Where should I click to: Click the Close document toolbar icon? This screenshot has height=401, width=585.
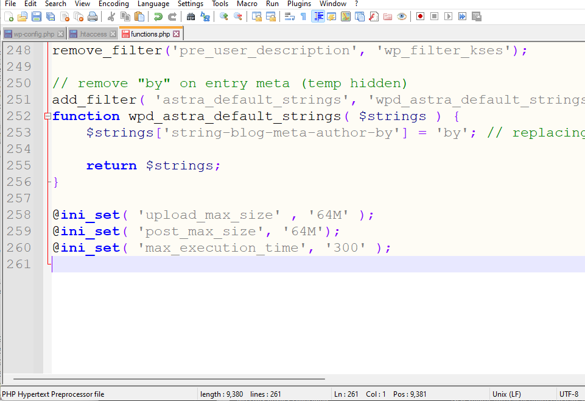pyautogui.click(x=65, y=16)
